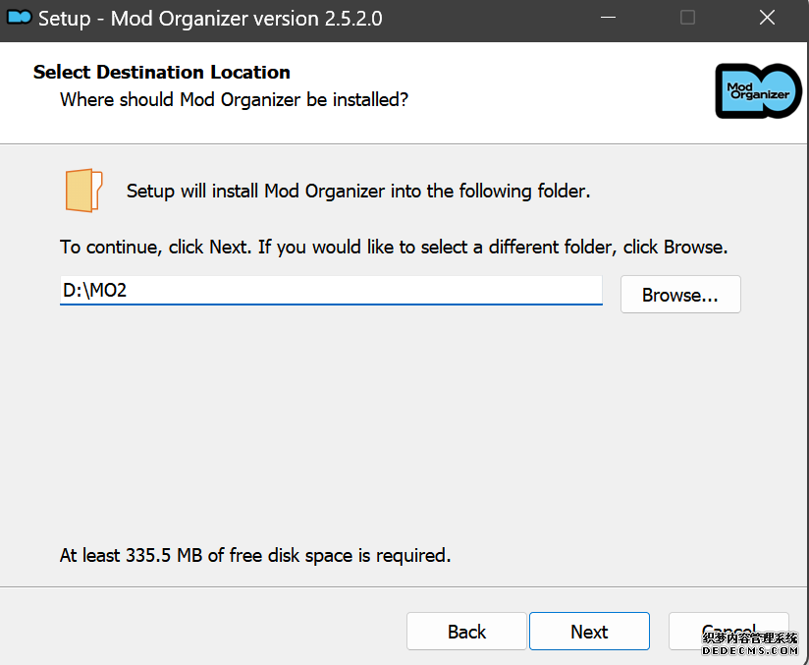Go to the Next setup step

point(589,631)
